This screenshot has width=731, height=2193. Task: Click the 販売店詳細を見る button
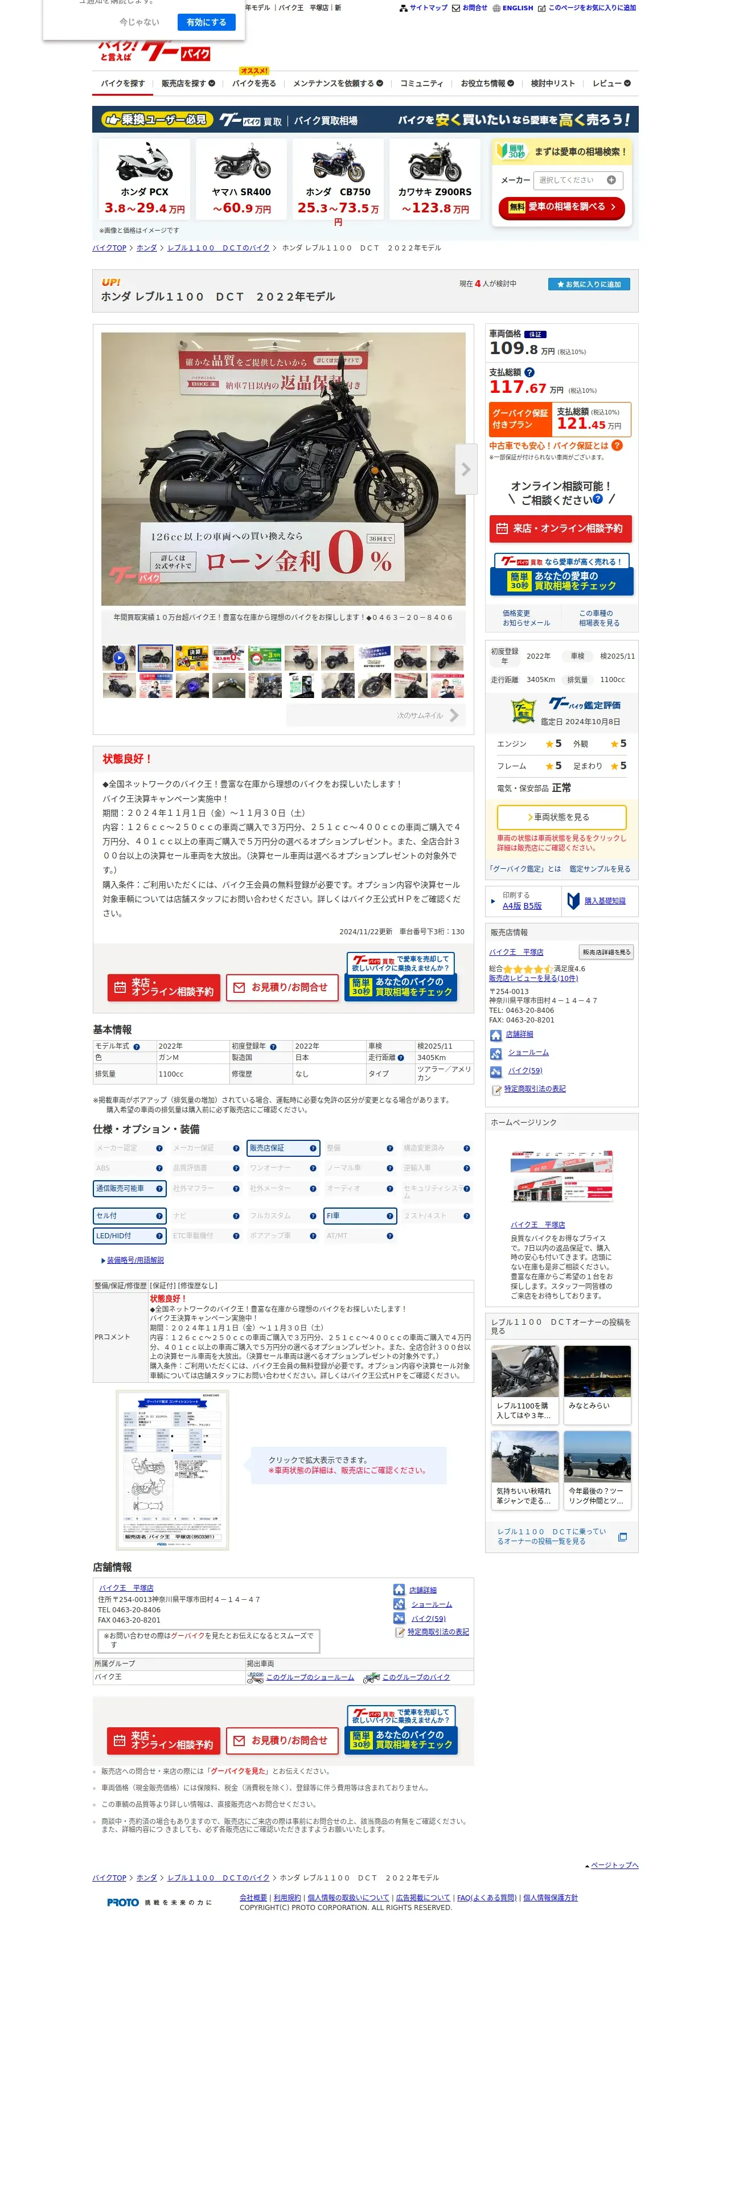[x=606, y=952]
